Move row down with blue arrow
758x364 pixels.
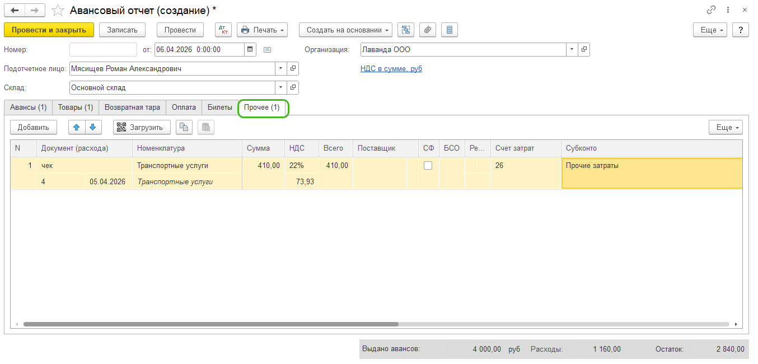point(93,127)
